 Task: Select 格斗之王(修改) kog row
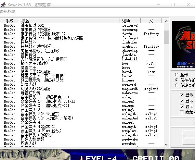(82, 63)
